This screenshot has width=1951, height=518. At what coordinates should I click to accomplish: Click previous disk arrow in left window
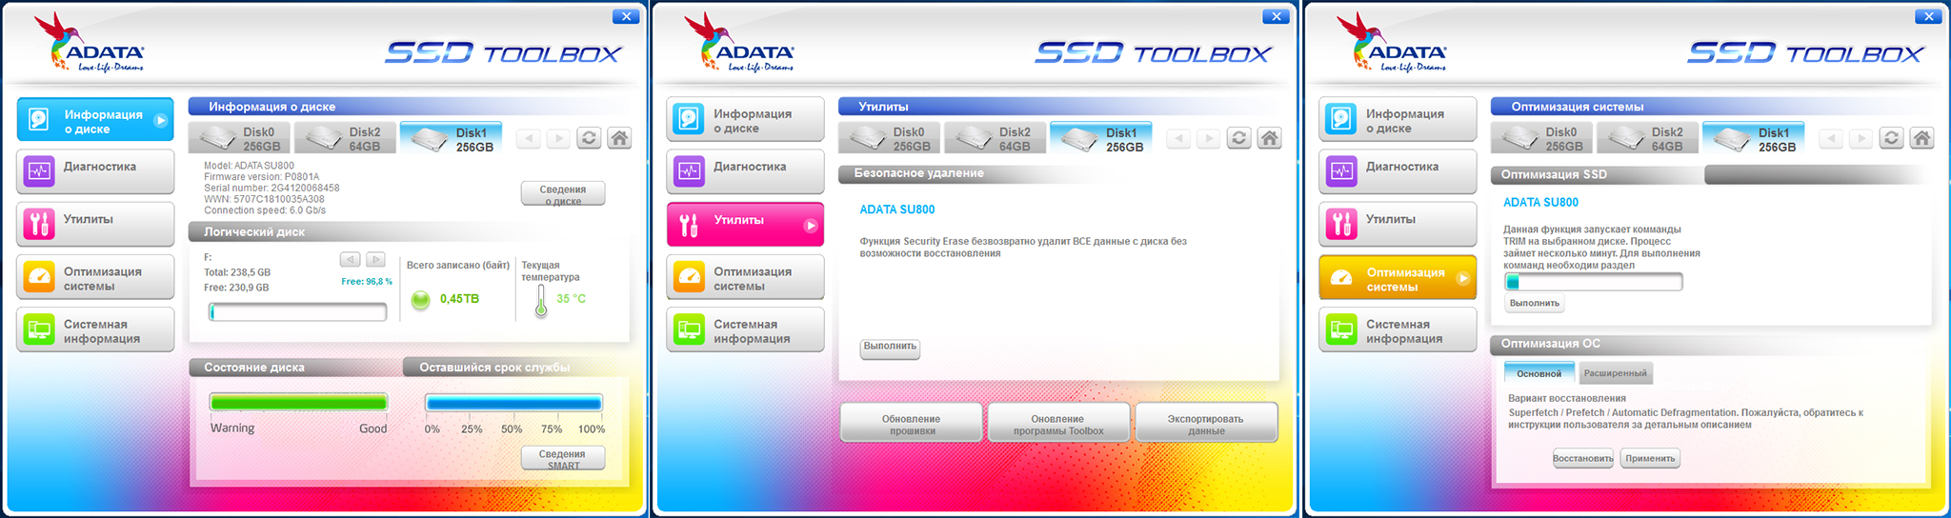(529, 139)
